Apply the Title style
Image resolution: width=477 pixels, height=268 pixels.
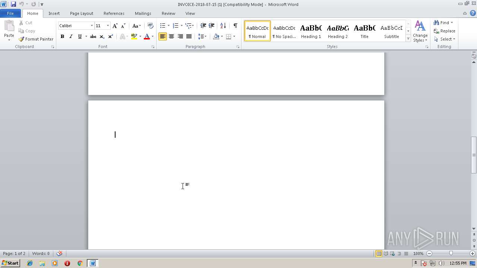point(364,31)
